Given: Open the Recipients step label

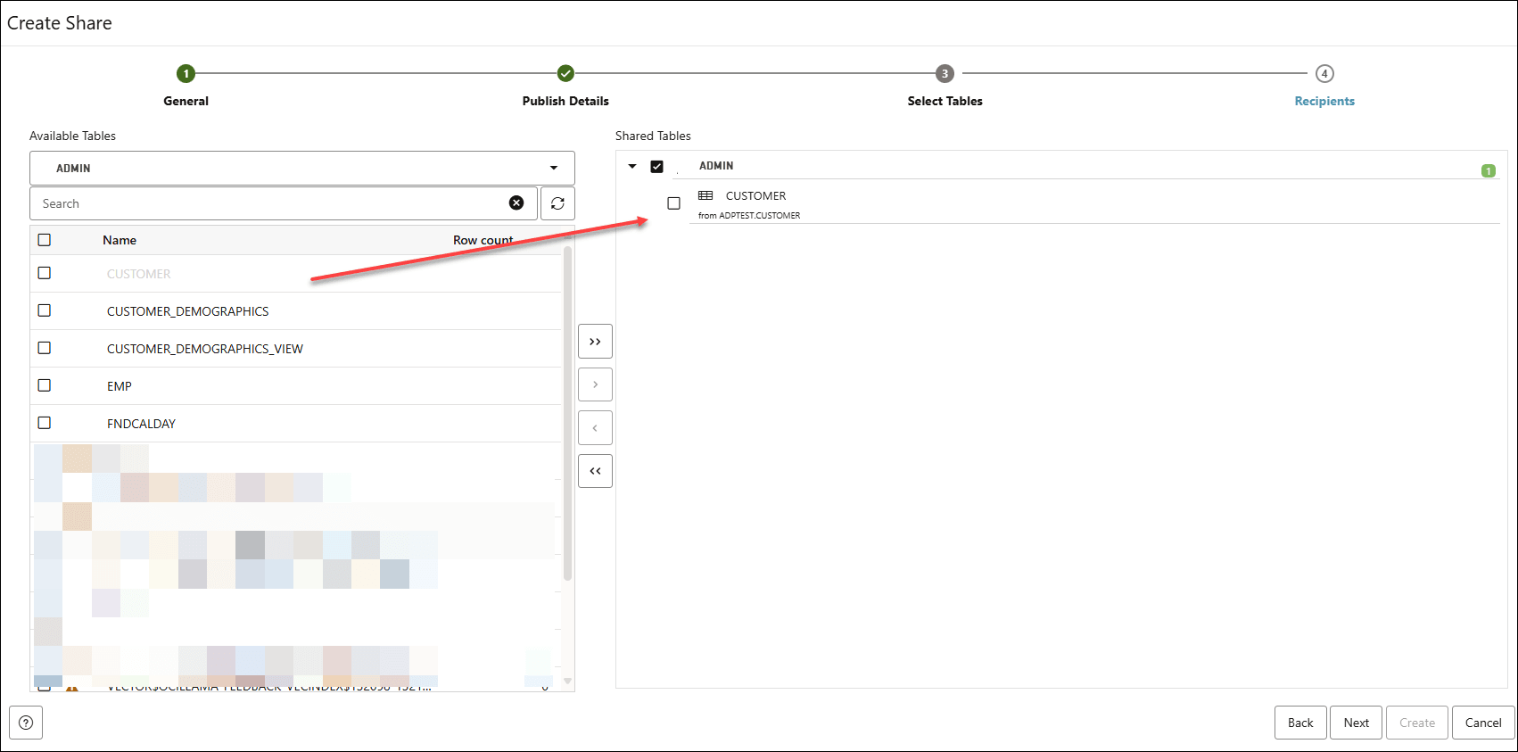Looking at the screenshot, I should coord(1324,101).
